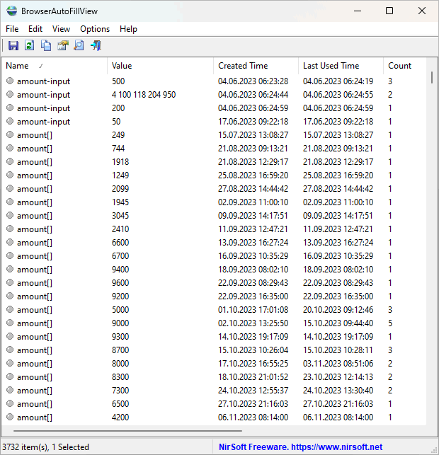Click the value cell 9400

[120, 270]
